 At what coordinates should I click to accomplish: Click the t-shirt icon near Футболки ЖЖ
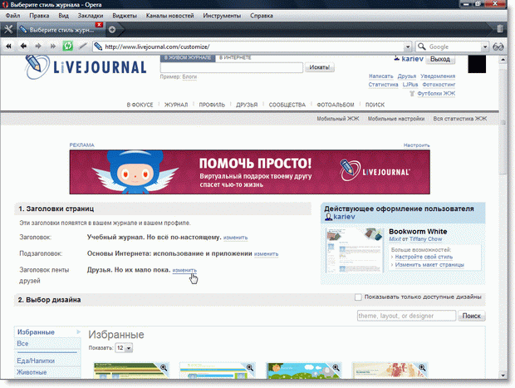coord(412,94)
